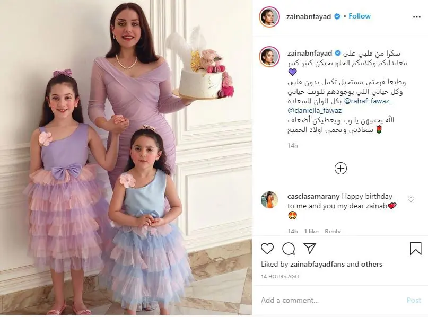Image resolution: width=428 pixels, height=317 pixels.
Task: Share the post via the paper plane icon
Action: point(310,248)
